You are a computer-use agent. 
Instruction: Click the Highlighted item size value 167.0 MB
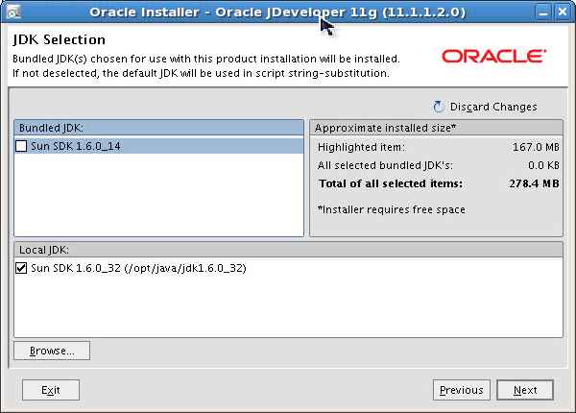tap(536, 147)
